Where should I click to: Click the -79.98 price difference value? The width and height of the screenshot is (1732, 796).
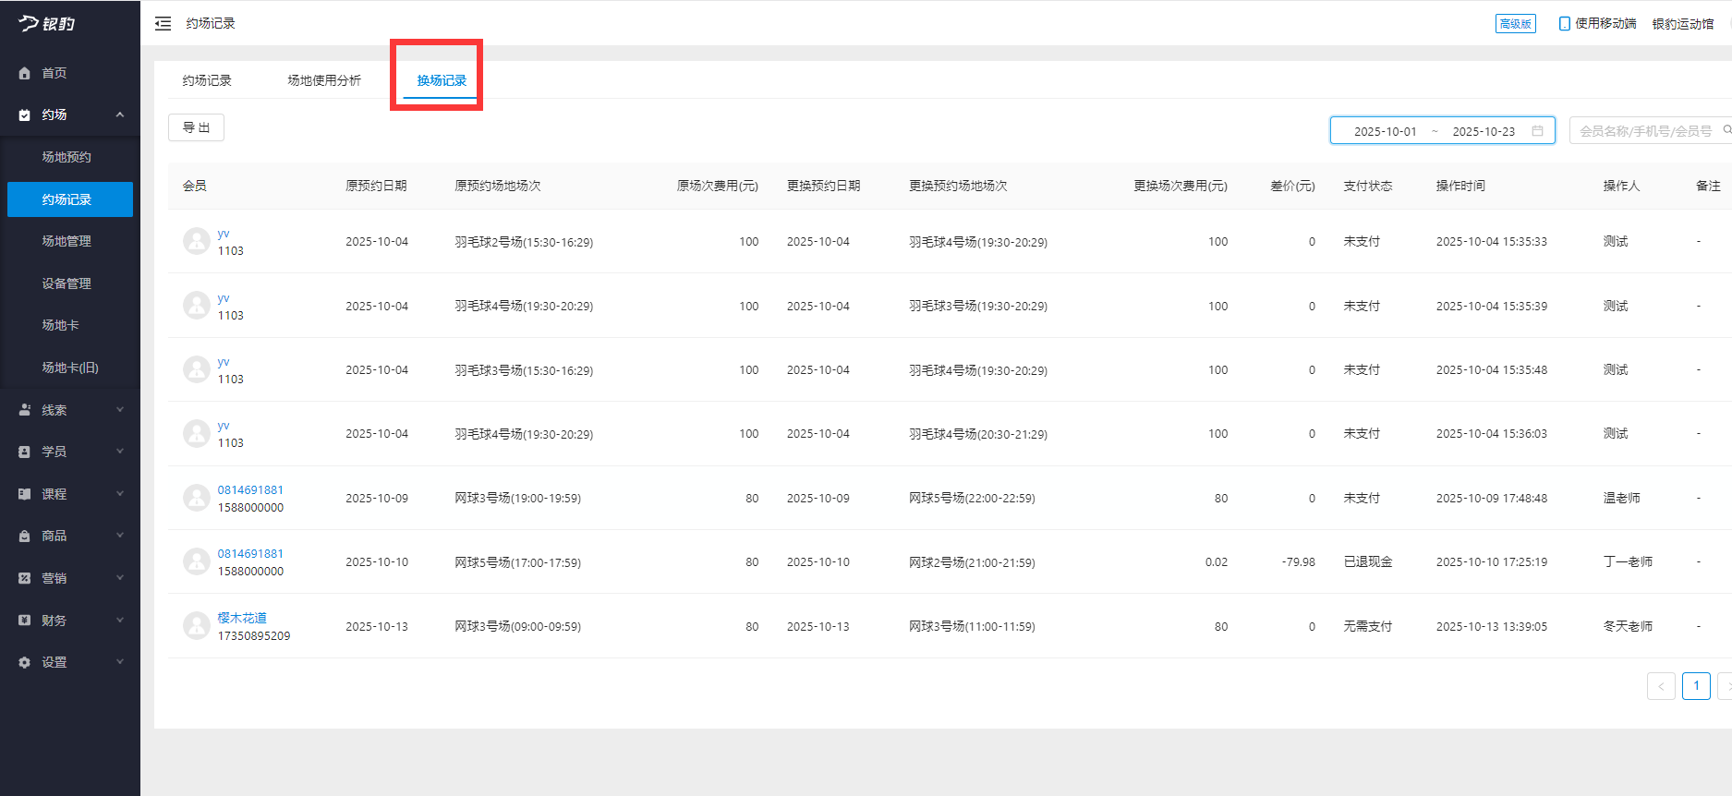click(x=1299, y=561)
